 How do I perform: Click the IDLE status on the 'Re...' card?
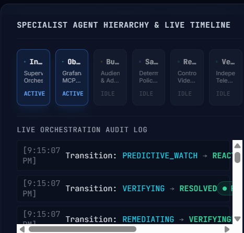tap(184, 94)
